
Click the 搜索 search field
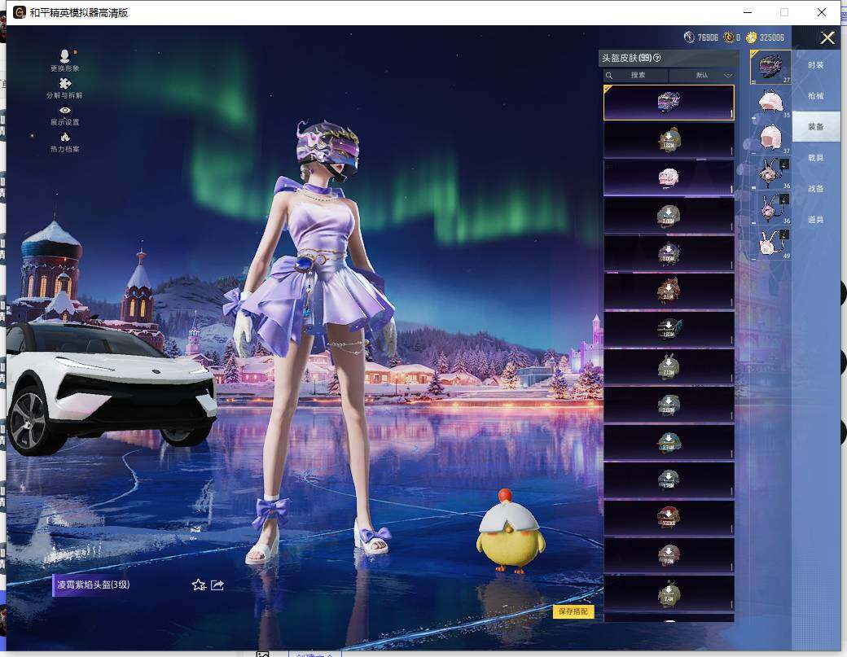[637, 76]
